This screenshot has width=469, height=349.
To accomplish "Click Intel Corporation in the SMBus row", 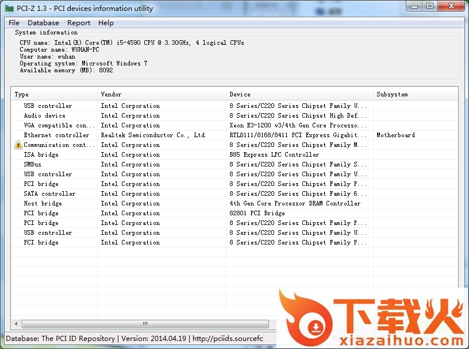I will [130, 164].
